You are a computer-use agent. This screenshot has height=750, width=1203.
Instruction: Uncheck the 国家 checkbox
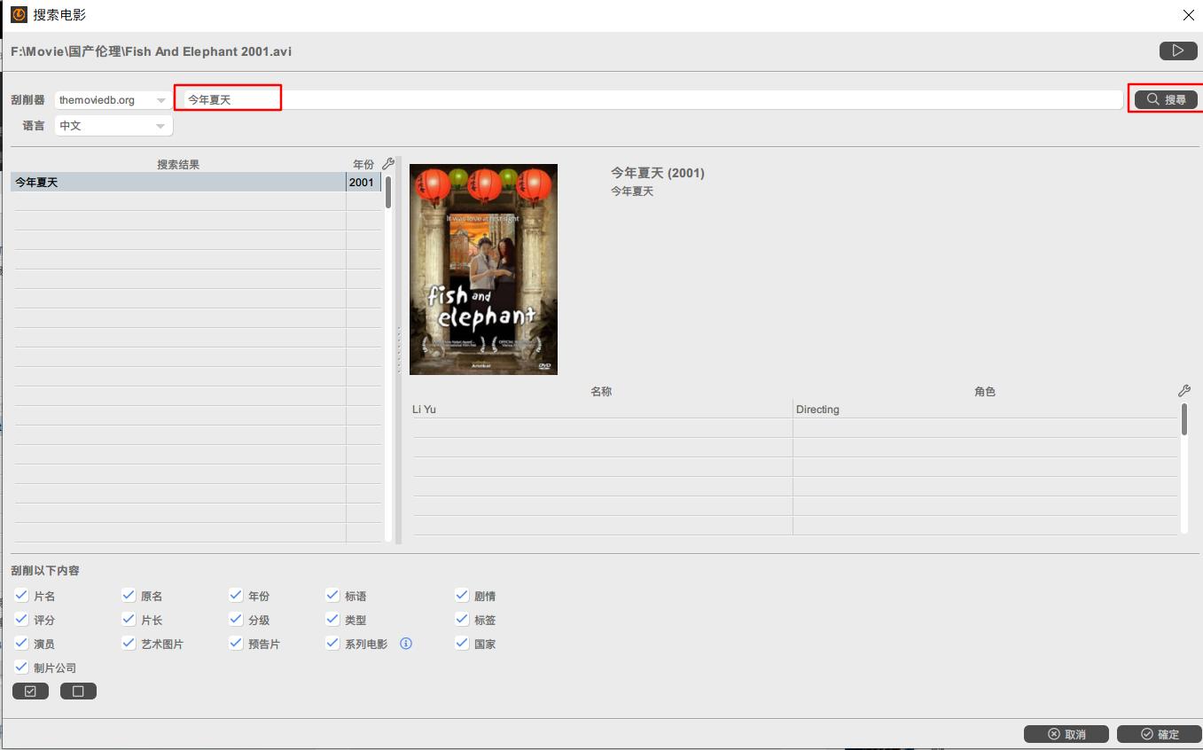(462, 643)
